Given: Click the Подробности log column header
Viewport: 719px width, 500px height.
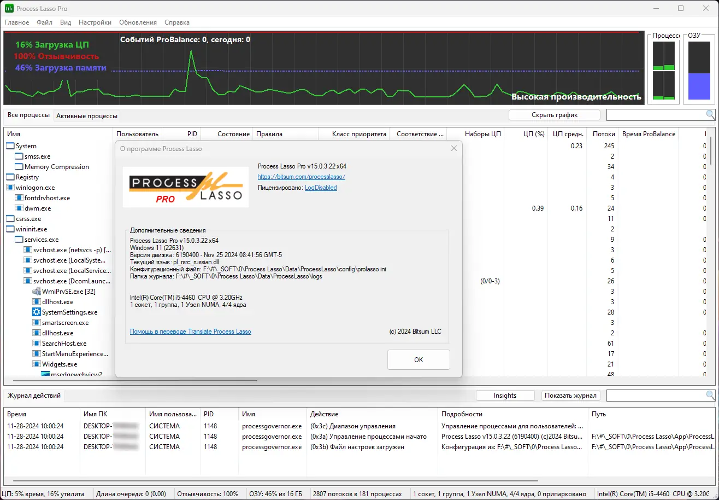Looking at the screenshot, I should (514, 414).
